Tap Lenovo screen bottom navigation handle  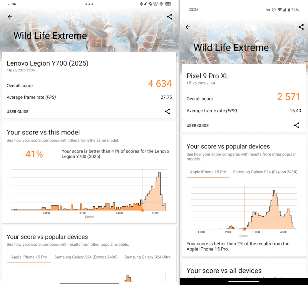point(89,283)
